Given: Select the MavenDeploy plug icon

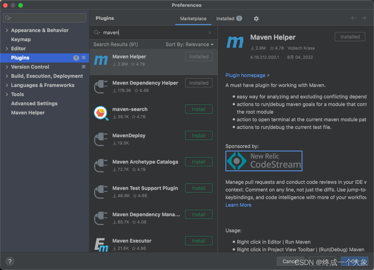Looking at the screenshot, I should [x=101, y=139].
